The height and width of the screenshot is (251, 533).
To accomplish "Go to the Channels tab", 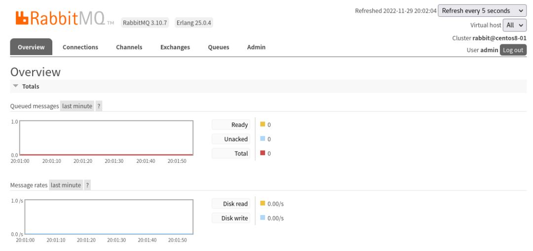I will [x=129, y=47].
